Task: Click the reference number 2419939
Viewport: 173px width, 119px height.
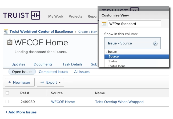Action: pyautogui.click(x=27, y=102)
